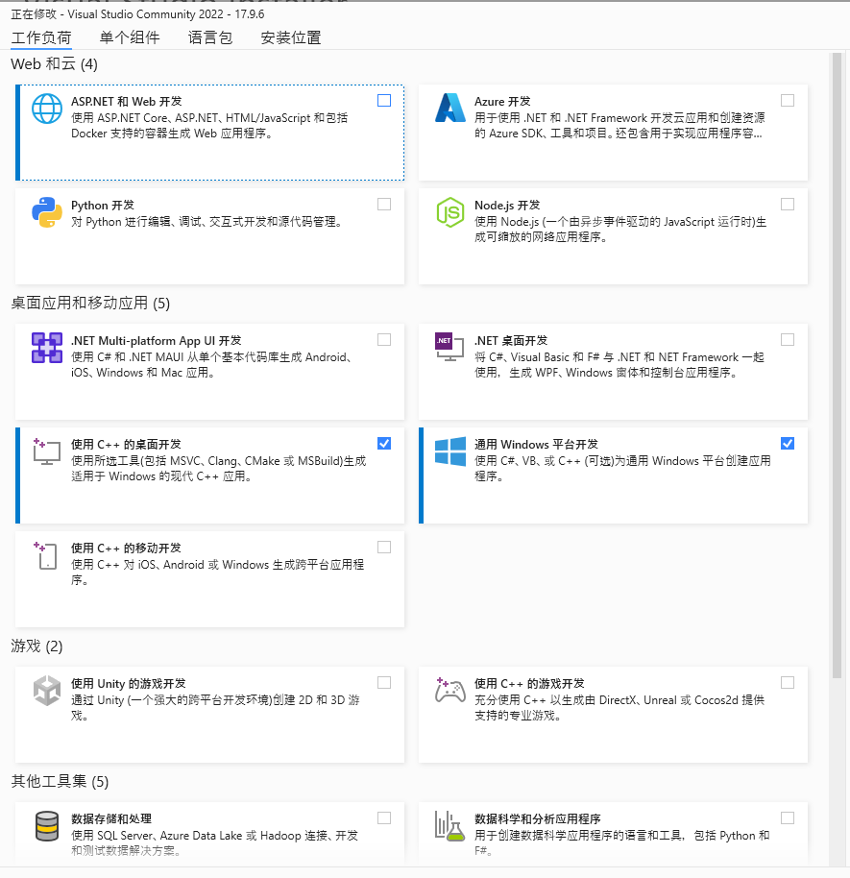Image resolution: width=850 pixels, height=878 pixels.
Task: Click the 'Node.js 开发' workload title
Action: pyautogui.click(x=507, y=206)
